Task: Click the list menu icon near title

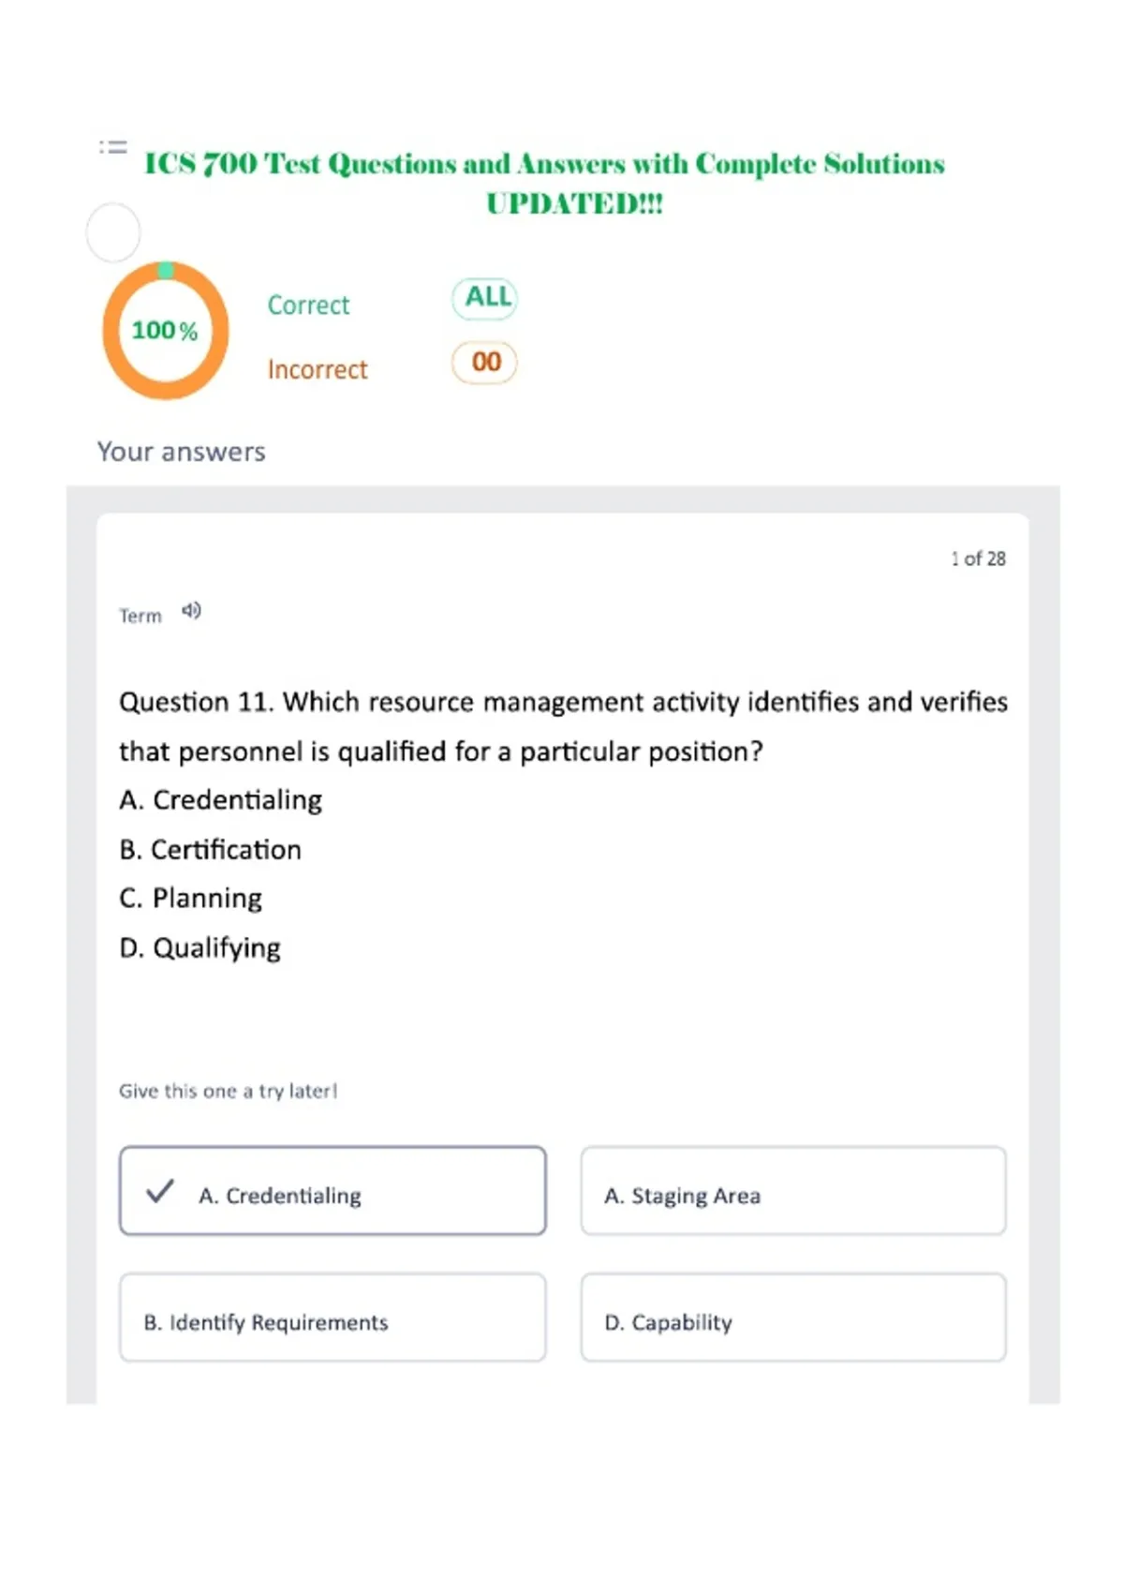Action: click(113, 147)
